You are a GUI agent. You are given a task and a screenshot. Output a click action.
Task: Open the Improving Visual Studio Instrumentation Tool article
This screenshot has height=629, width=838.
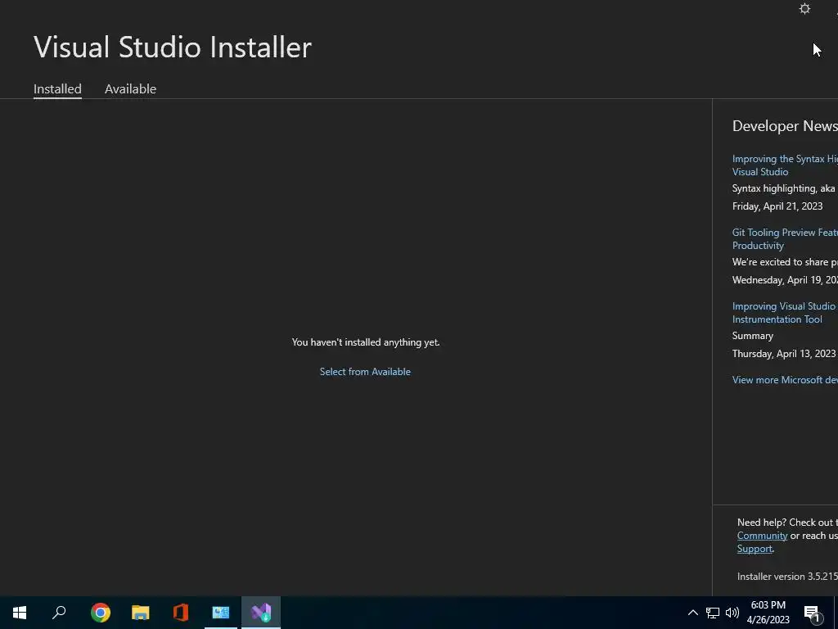783,313
